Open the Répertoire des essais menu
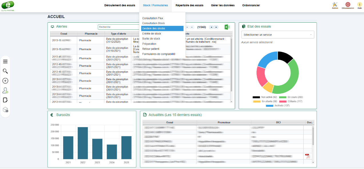364x169 pixels. pyautogui.click(x=191, y=5)
